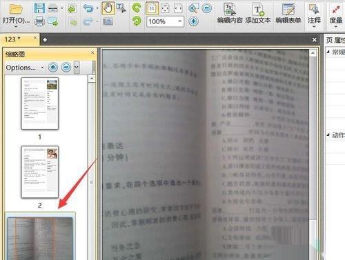Add a new tab with plus

click(x=45, y=40)
